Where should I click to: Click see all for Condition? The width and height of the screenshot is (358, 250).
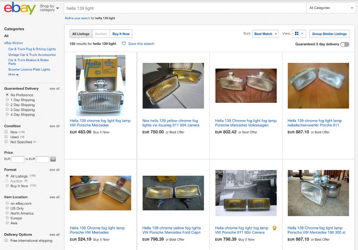pyautogui.click(x=54, y=126)
